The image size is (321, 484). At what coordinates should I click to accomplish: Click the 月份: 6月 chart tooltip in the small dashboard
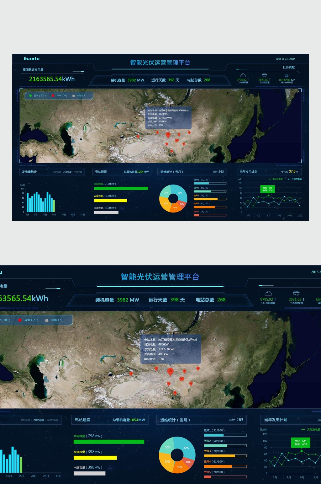[268, 189]
